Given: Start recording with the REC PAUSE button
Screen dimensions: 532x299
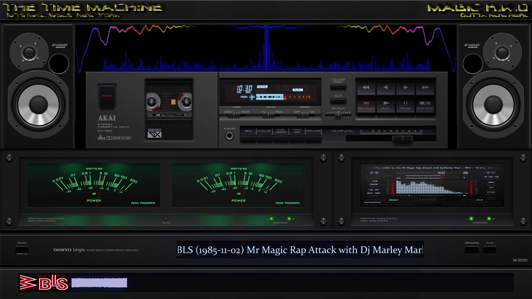Looking at the screenshot, I should (x=366, y=105).
